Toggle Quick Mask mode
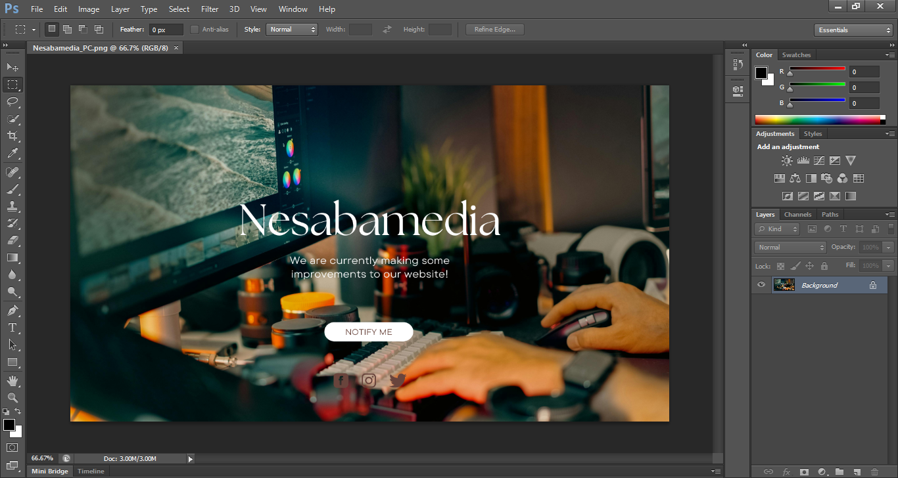This screenshot has width=898, height=478. pos(12,448)
